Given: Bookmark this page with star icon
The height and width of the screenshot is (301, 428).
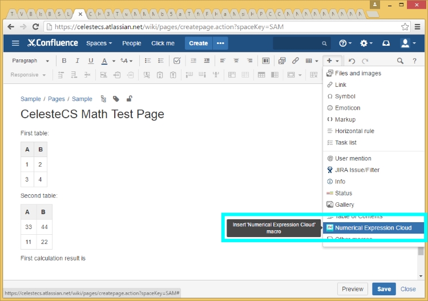Looking at the screenshot, I should coord(405,27).
